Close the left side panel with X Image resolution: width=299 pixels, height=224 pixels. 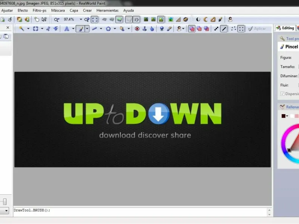(x=8, y=28)
